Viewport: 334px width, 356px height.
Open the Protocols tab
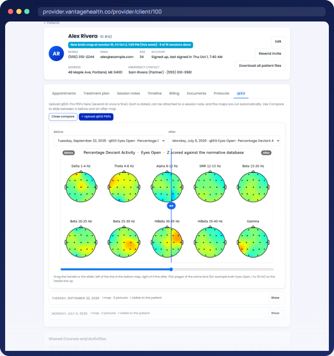pyautogui.click(x=221, y=93)
